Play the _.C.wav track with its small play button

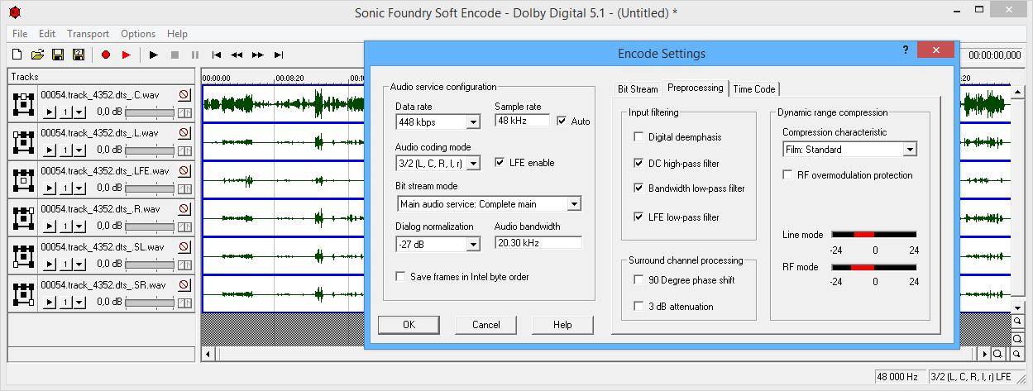pos(49,112)
